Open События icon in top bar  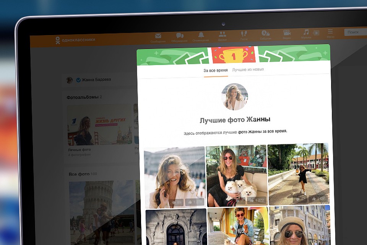tap(265, 33)
